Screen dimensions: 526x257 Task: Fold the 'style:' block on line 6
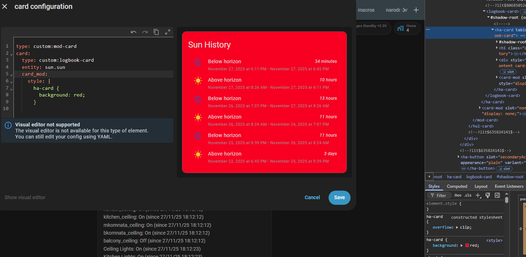(11, 82)
